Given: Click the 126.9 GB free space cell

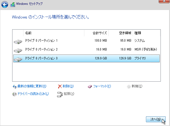Looking at the screenshot, I should click(125, 58).
